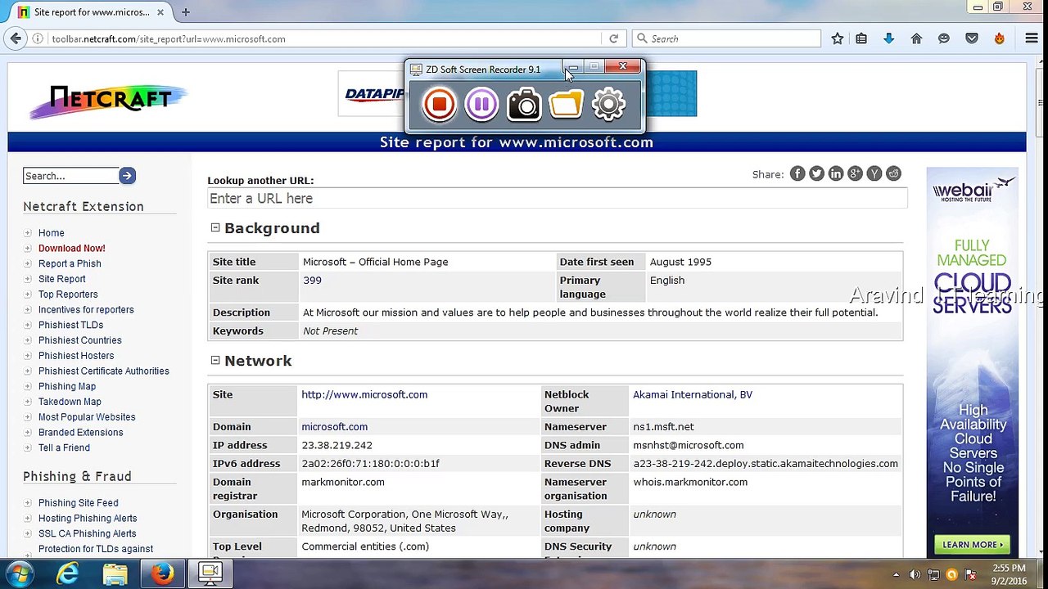Submit the Netcraft sidebar search arrow button

pyautogui.click(x=127, y=175)
